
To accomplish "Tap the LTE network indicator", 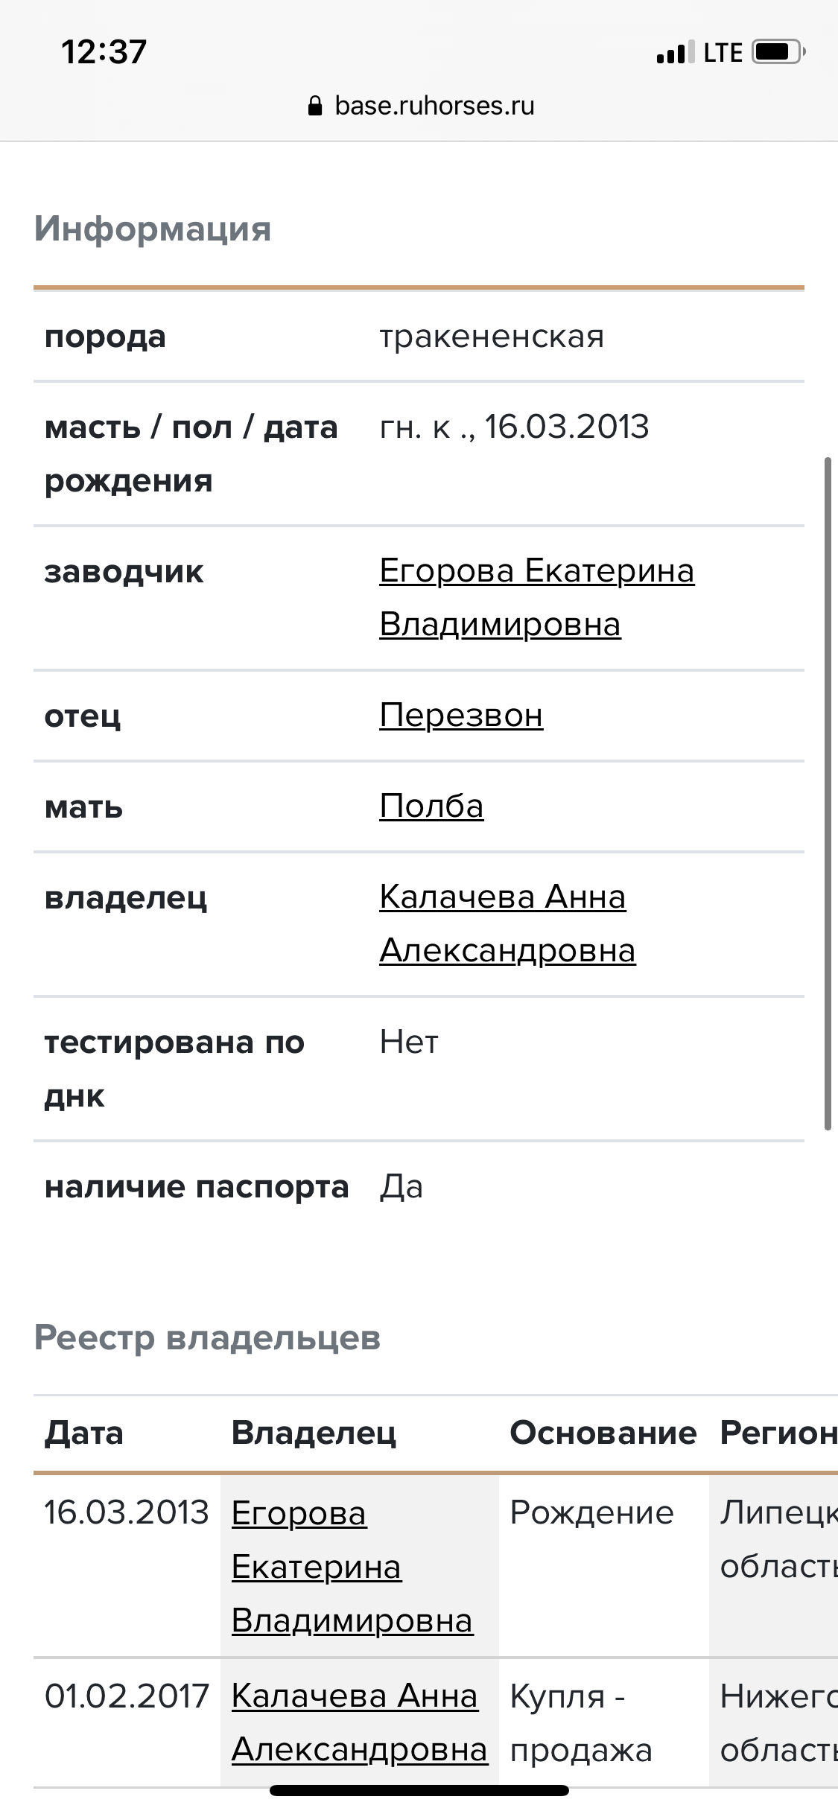I will (723, 53).
